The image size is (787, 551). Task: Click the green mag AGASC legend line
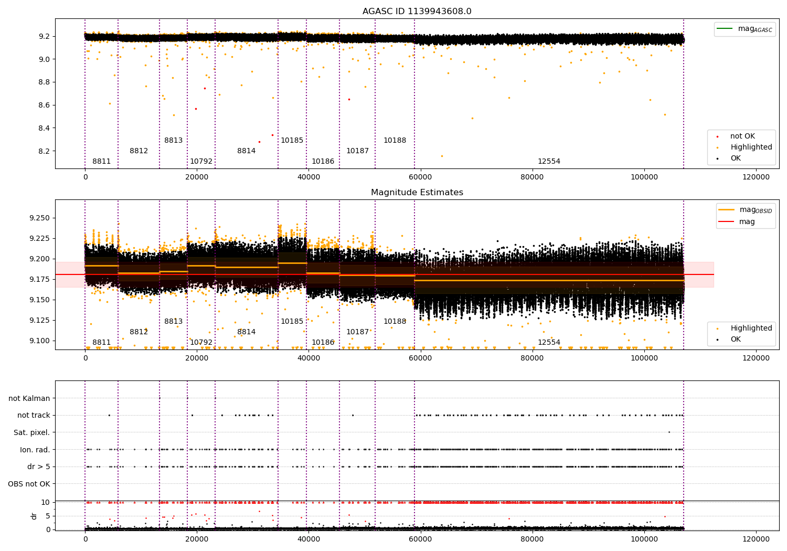pos(725,29)
